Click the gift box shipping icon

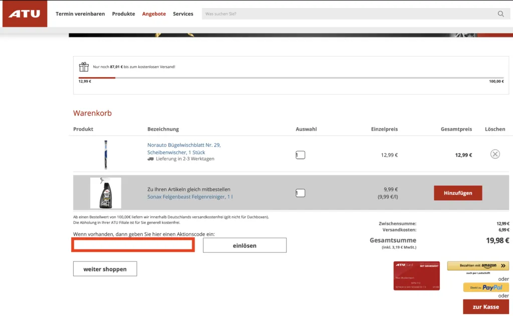pos(84,67)
